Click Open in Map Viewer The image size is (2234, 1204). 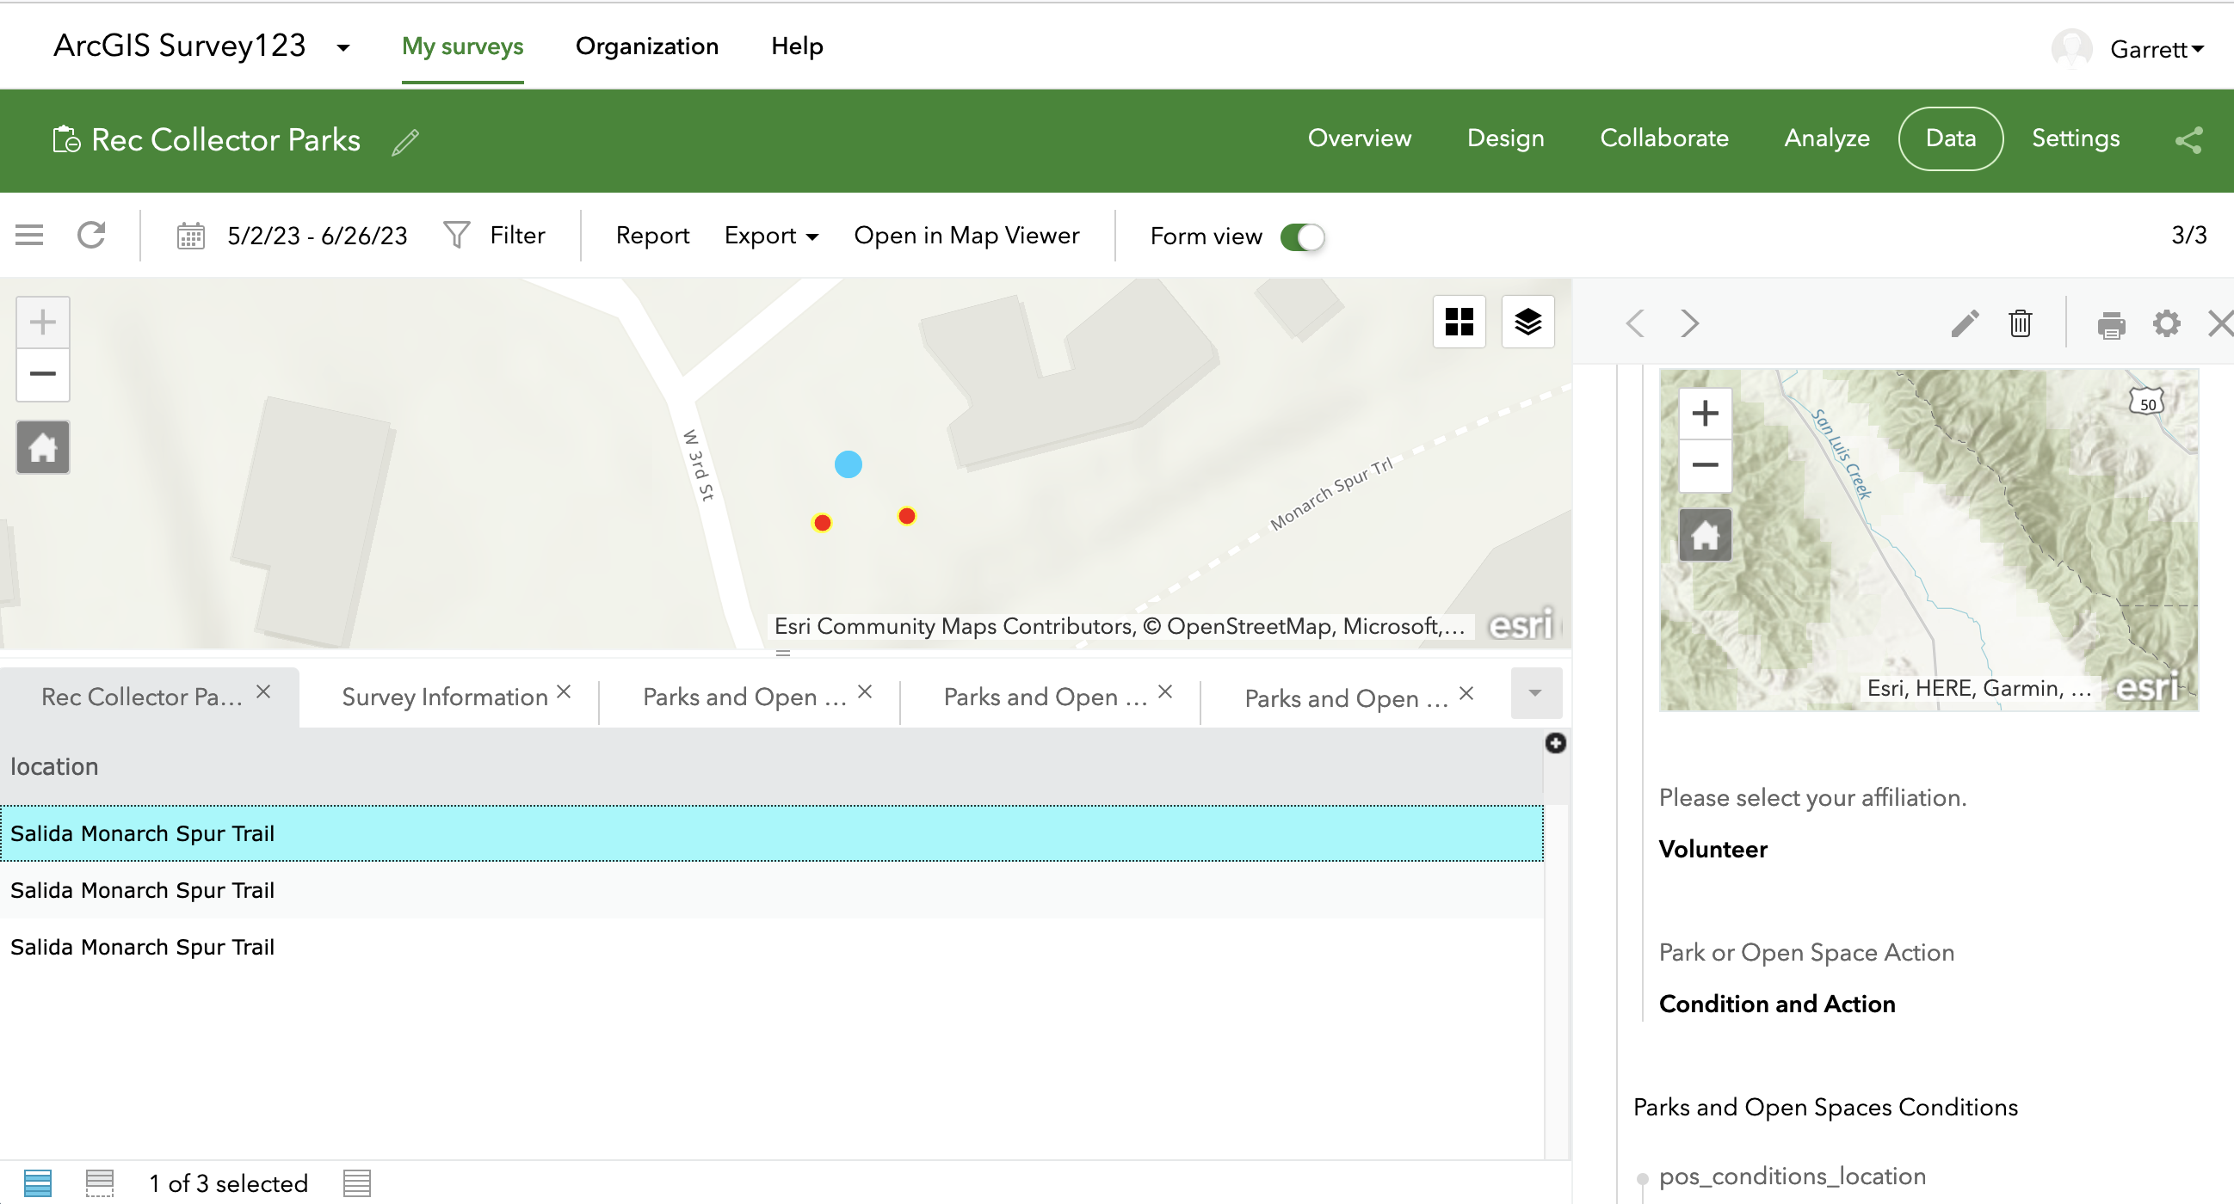pos(966,236)
